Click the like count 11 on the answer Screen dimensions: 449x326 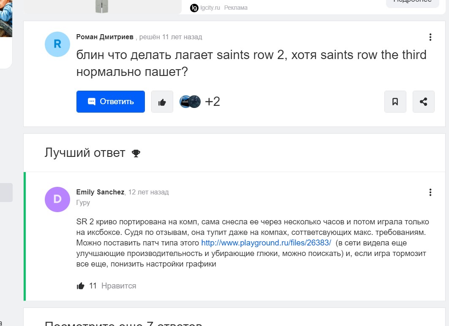click(93, 286)
